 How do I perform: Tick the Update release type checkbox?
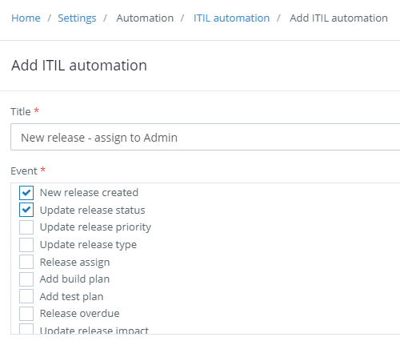point(26,245)
